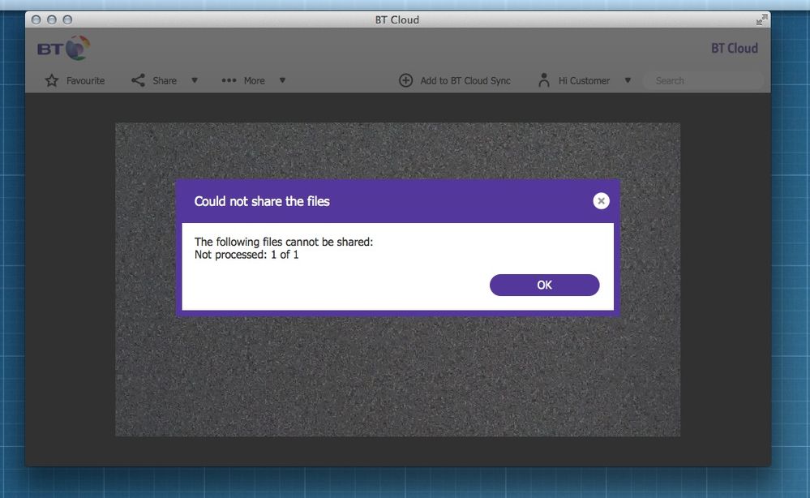Expand the Share dropdown arrow
Screen dimensions: 810x498
click(x=195, y=80)
